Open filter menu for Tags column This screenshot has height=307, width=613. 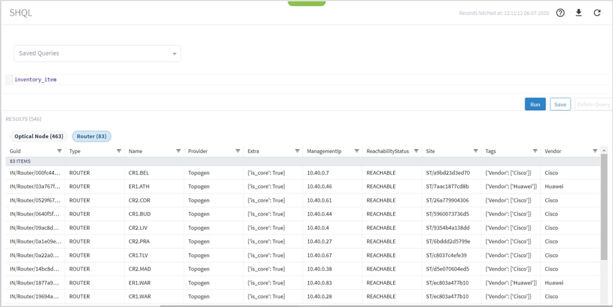coord(535,151)
